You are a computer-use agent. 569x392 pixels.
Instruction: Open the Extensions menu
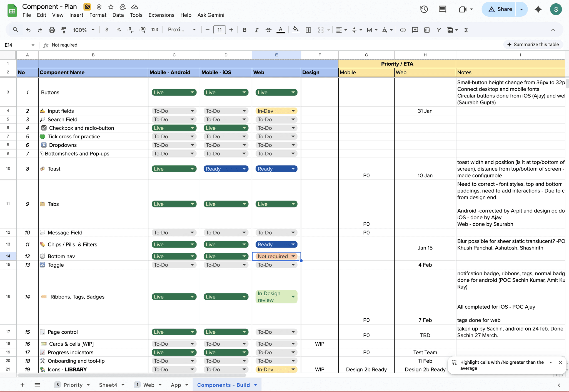point(161,15)
